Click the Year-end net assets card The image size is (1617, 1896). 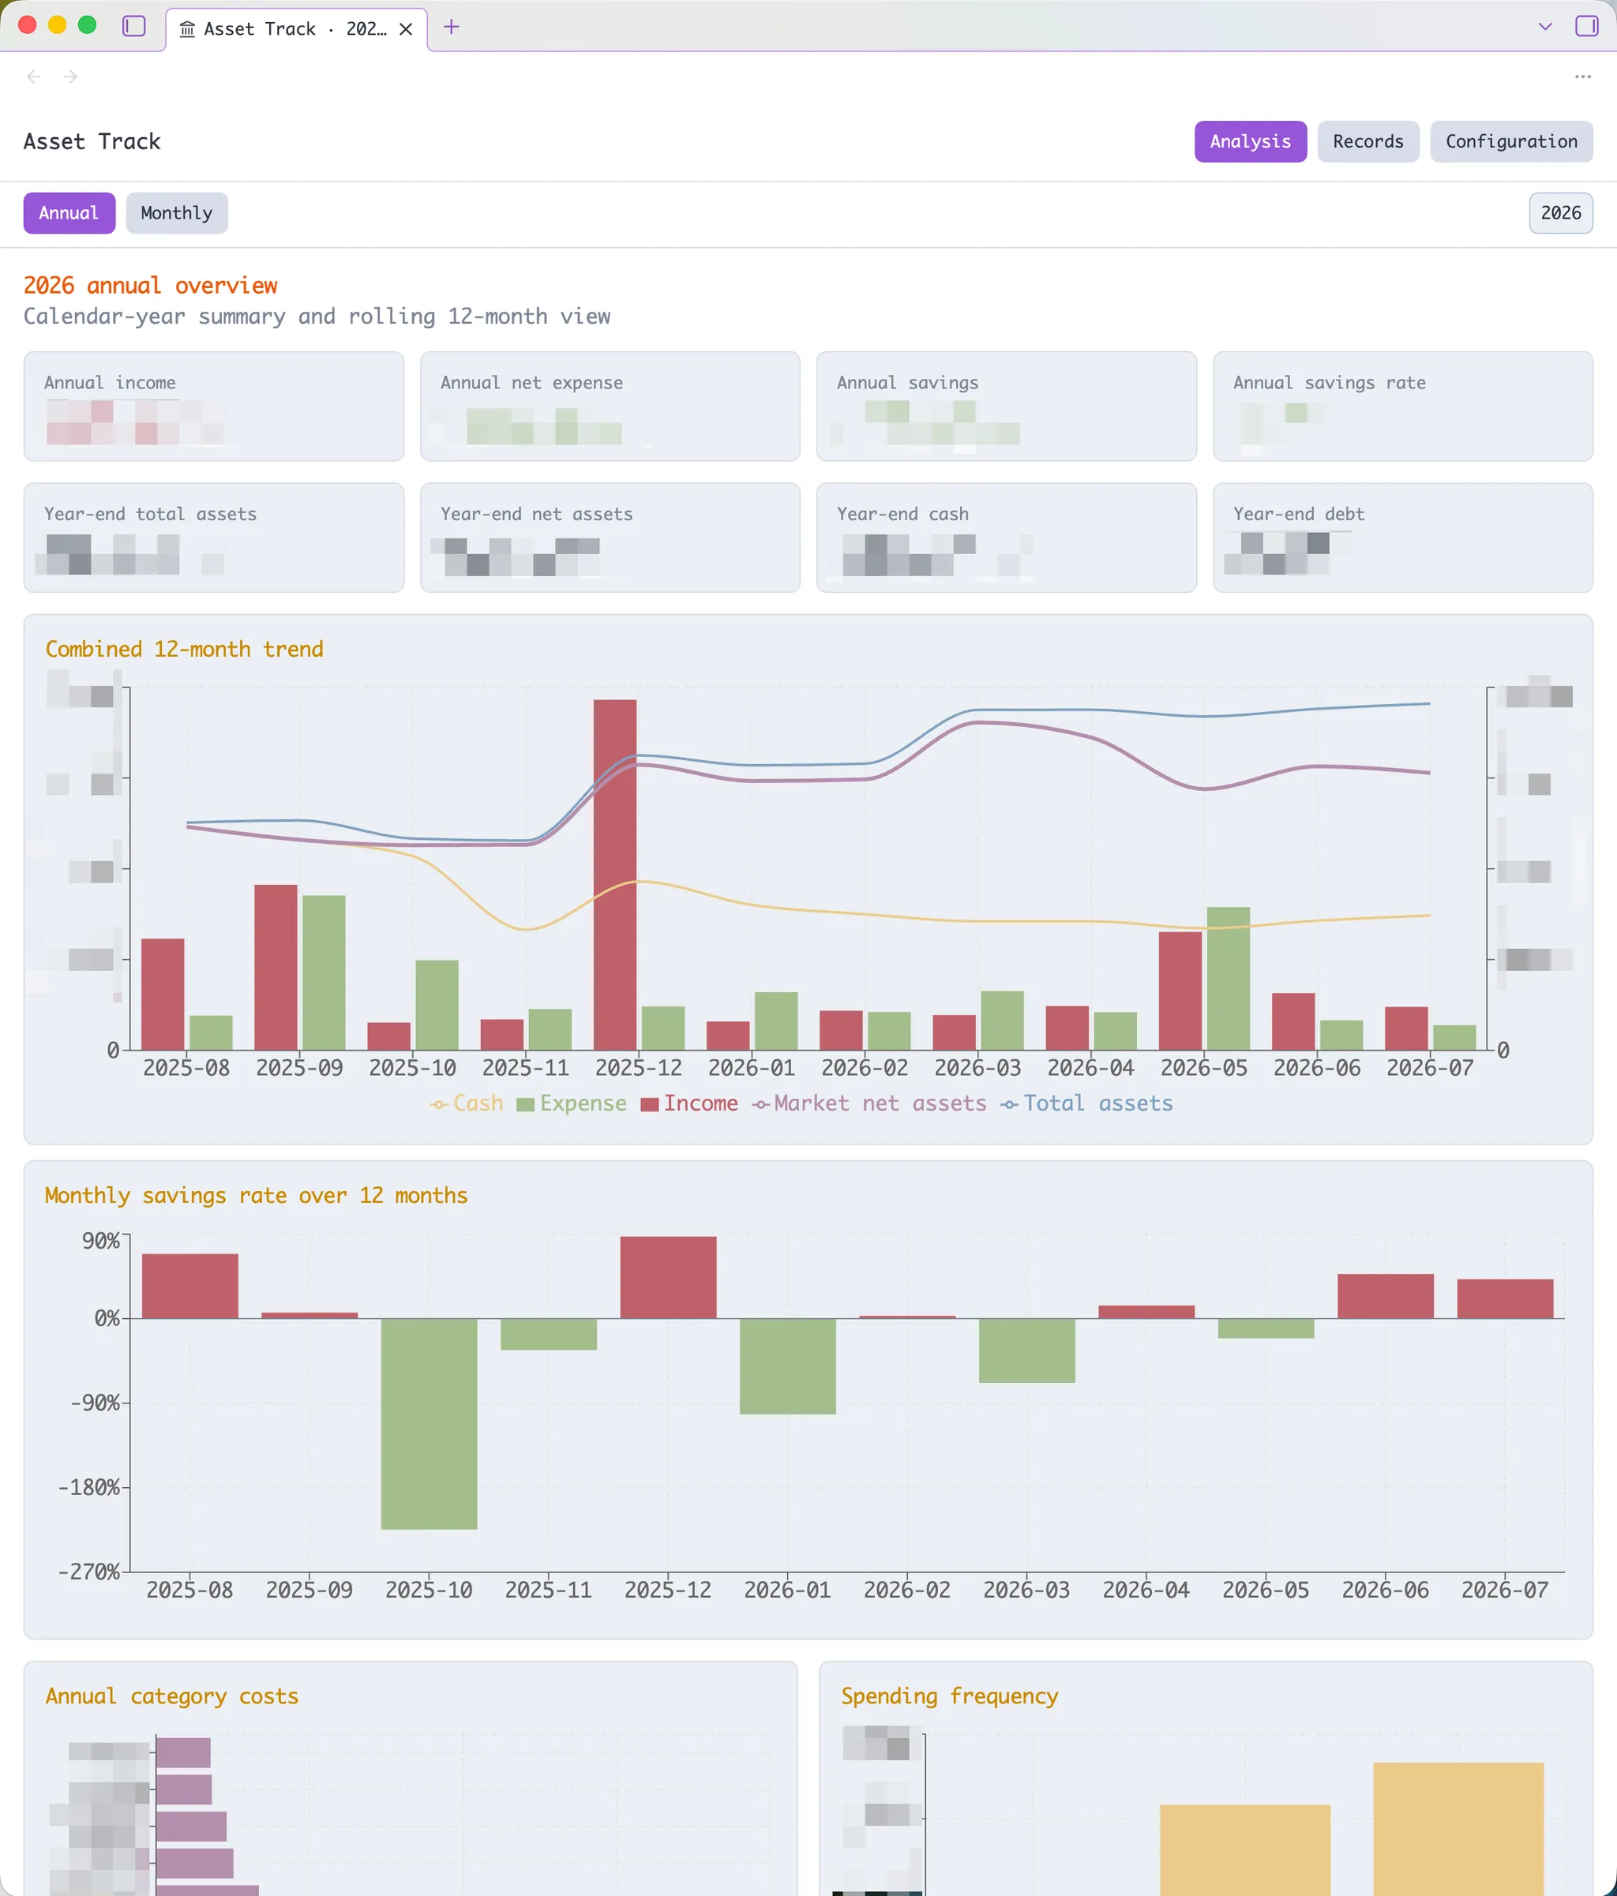coord(610,538)
